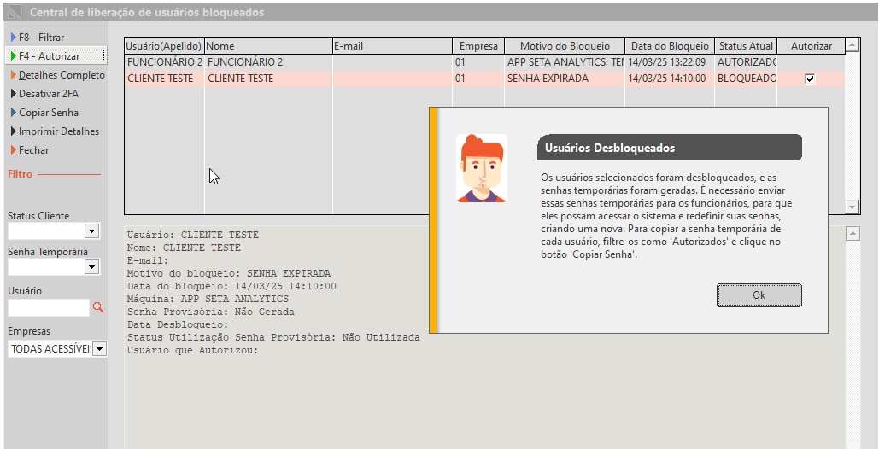The width and height of the screenshot is (879, 449).
Task: Click the AUTORIZADO status cell
Action: pos(746,62)
